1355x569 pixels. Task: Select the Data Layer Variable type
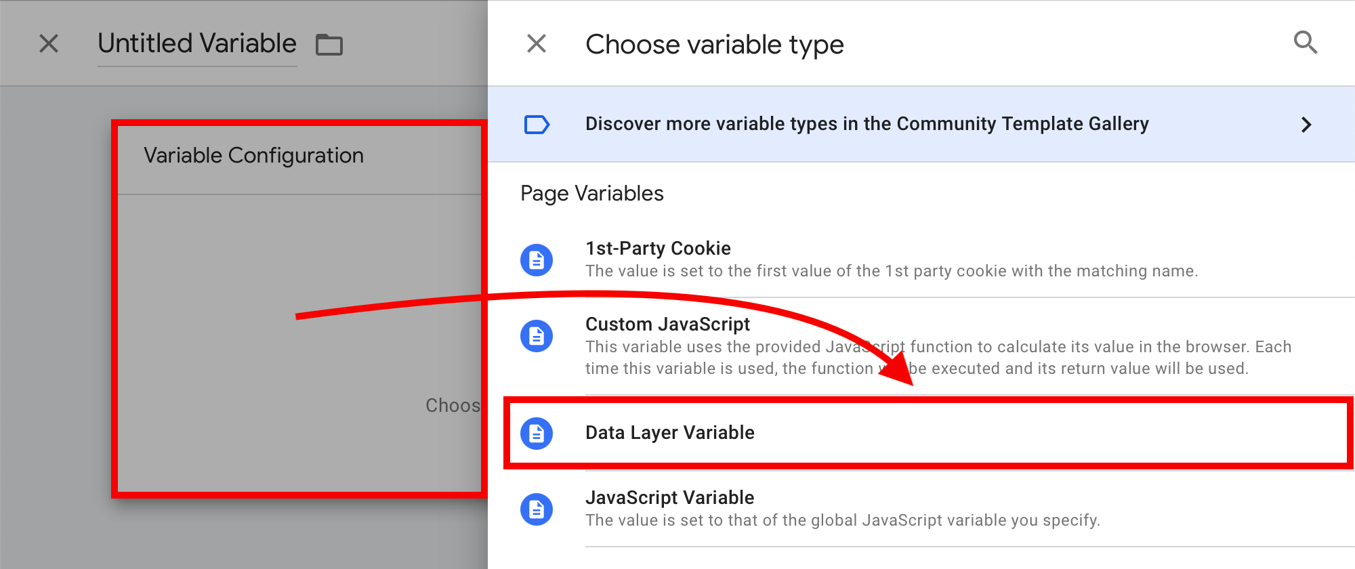click(x=928, y=434)
